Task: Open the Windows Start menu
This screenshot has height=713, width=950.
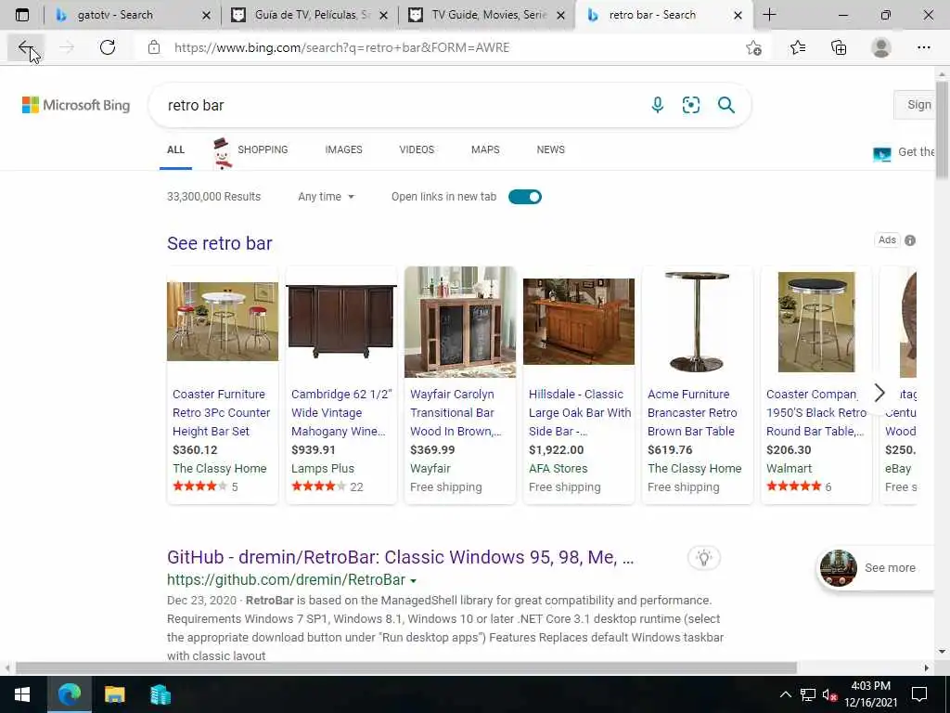Action: coord(22,694)
